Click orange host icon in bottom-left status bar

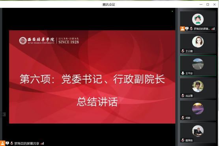(2, 143)
